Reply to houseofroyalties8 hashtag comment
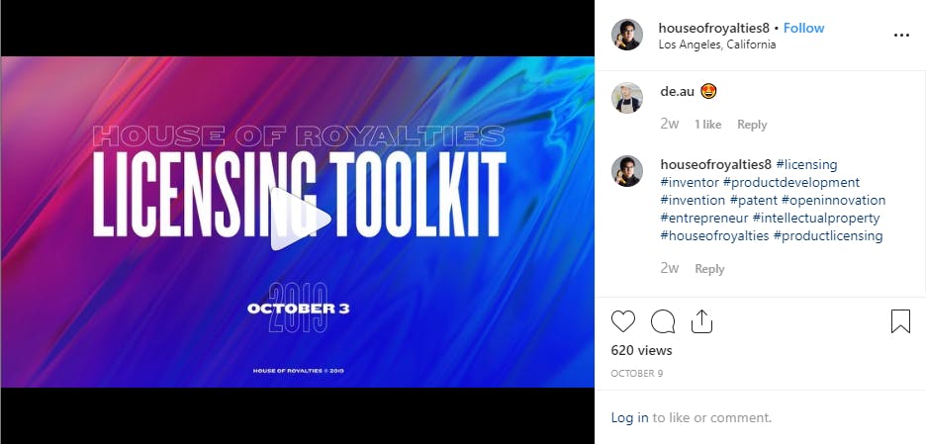 (x=709, y=269)
